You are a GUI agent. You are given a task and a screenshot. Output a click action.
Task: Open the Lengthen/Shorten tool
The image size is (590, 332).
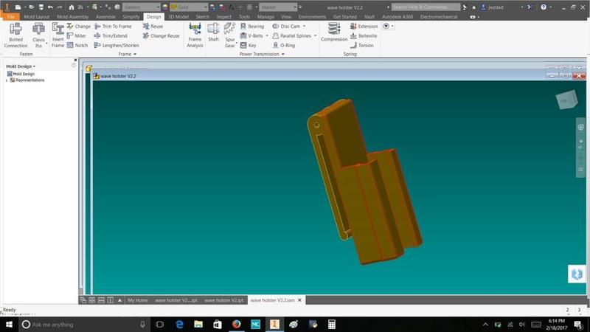click(117, 45)
